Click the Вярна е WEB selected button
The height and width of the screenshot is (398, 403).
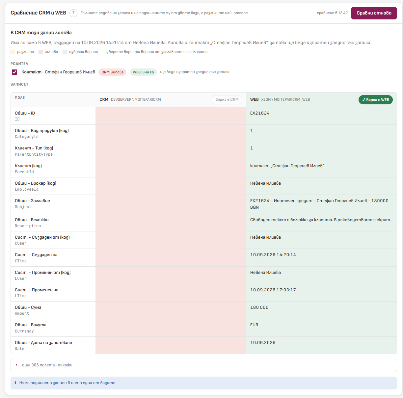[x=376, y=100]
